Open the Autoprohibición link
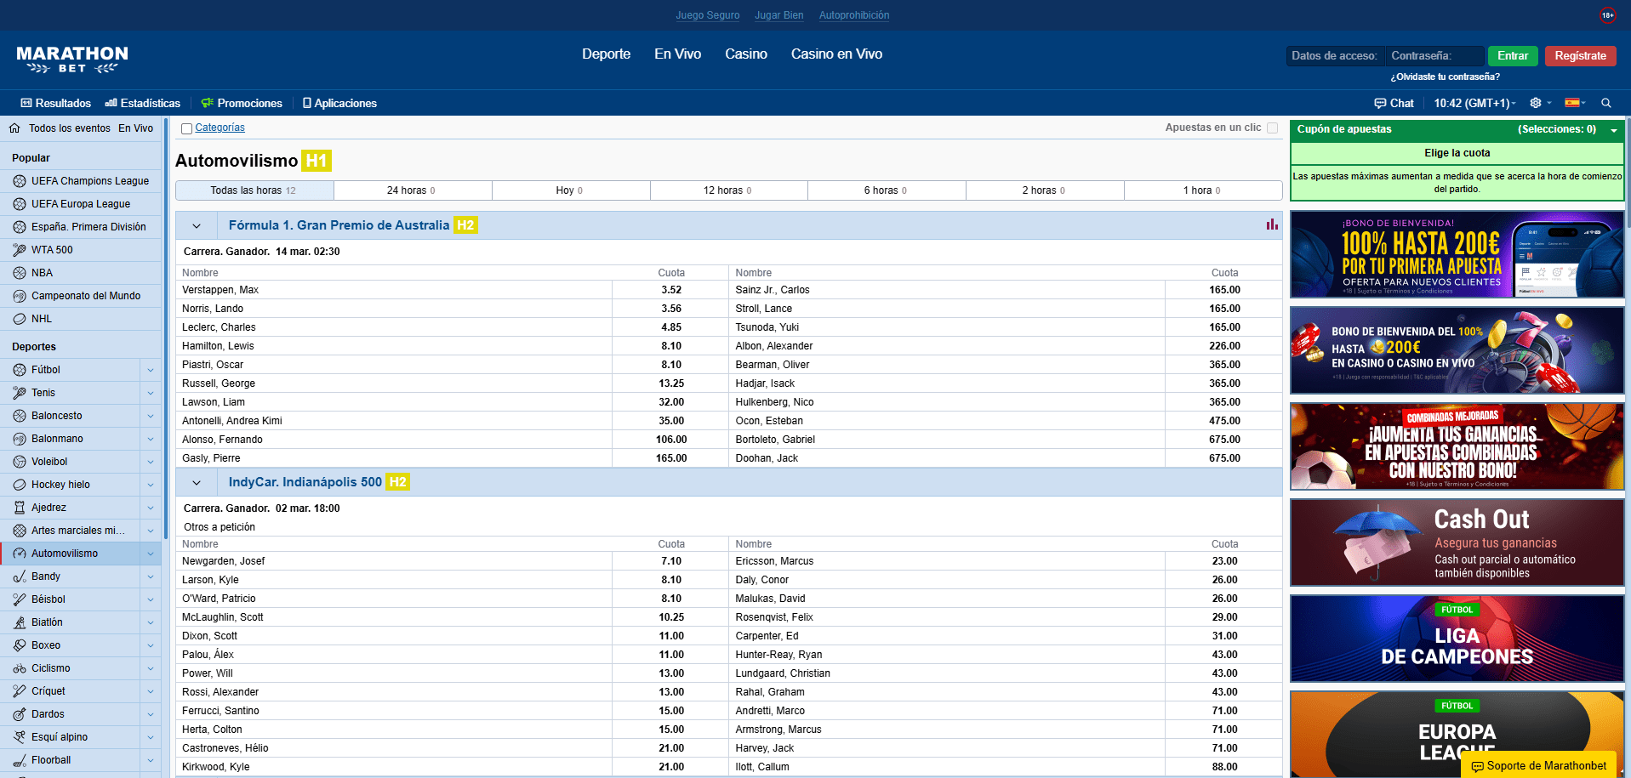 pos(853,15)
